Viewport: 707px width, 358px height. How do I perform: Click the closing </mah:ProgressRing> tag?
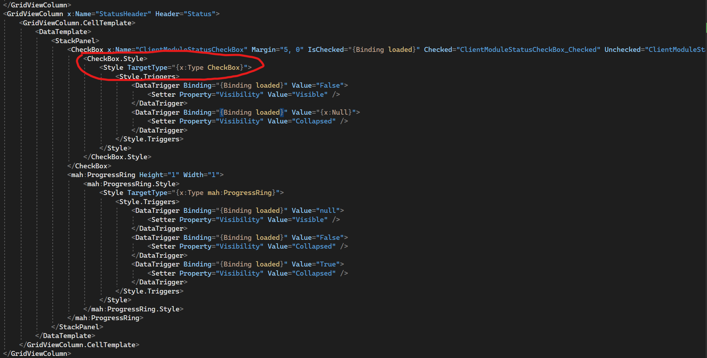point(105,318)
